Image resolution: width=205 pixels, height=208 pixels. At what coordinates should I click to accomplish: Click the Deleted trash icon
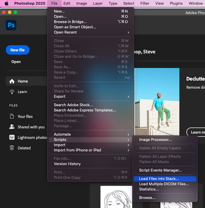coord(12,148)
